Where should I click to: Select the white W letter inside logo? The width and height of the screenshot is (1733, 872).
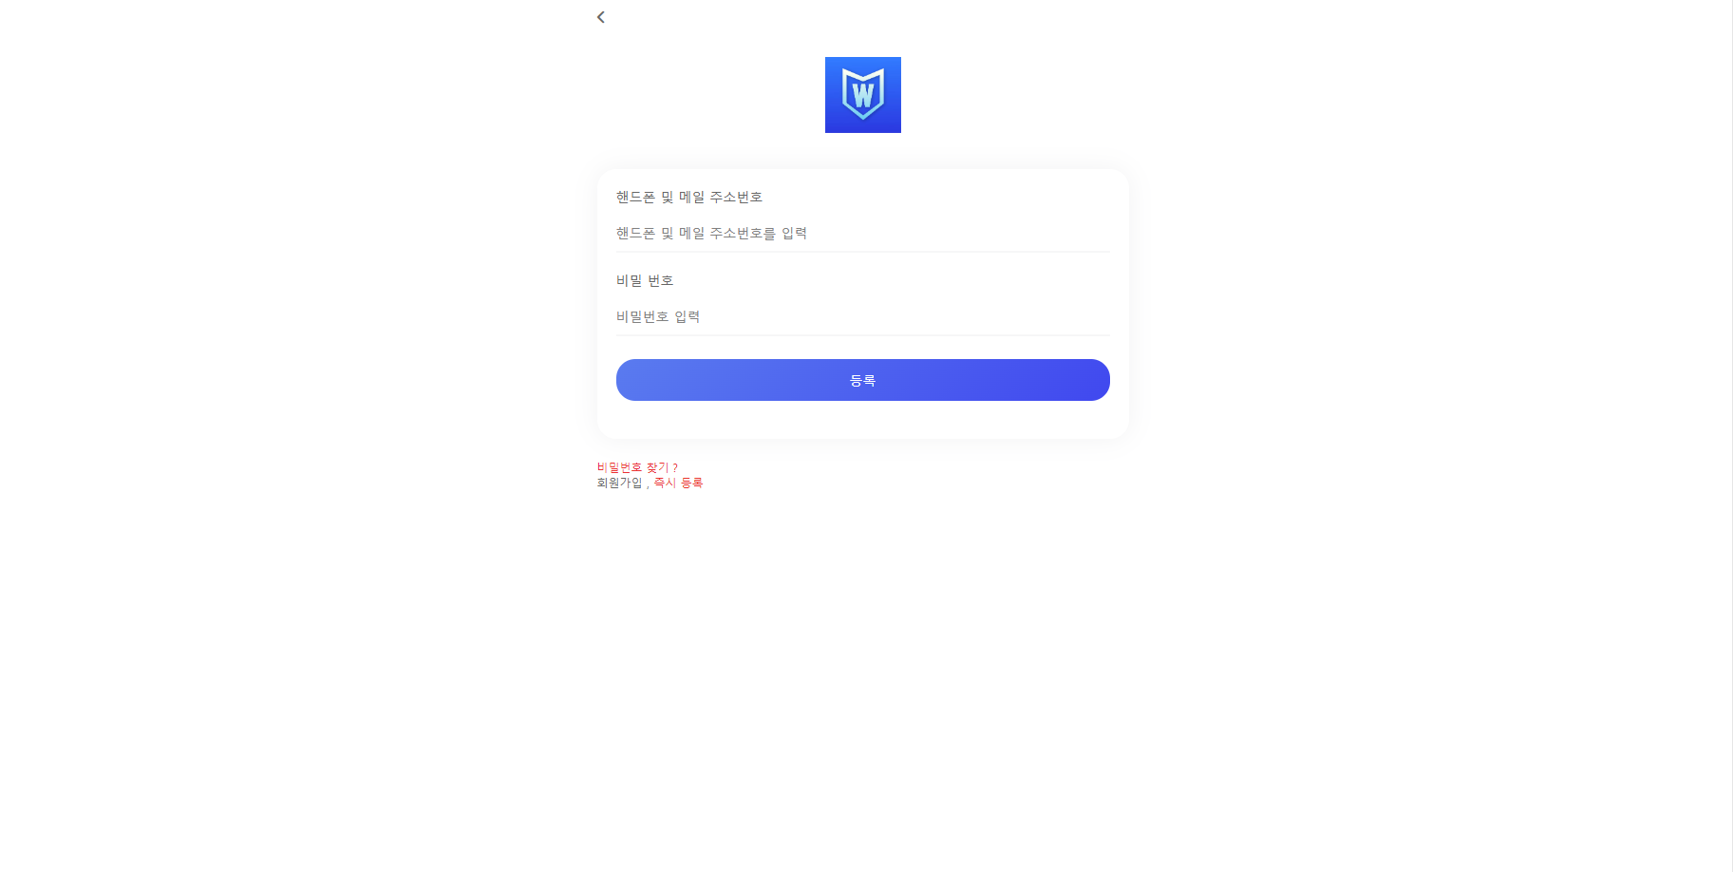[862, 95]
